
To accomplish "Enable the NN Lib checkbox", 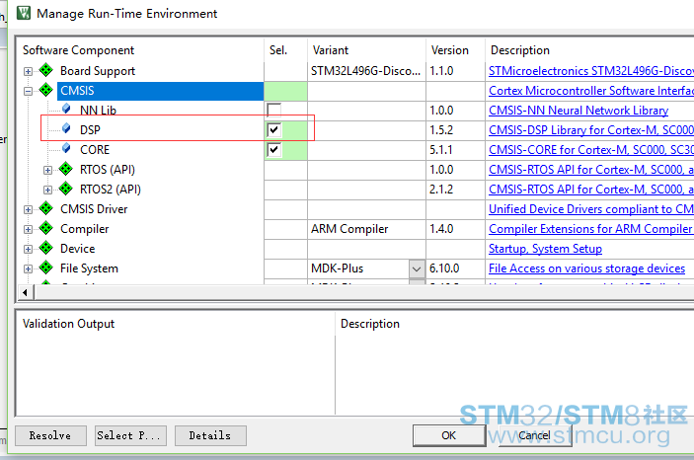I will click(274, 111).
